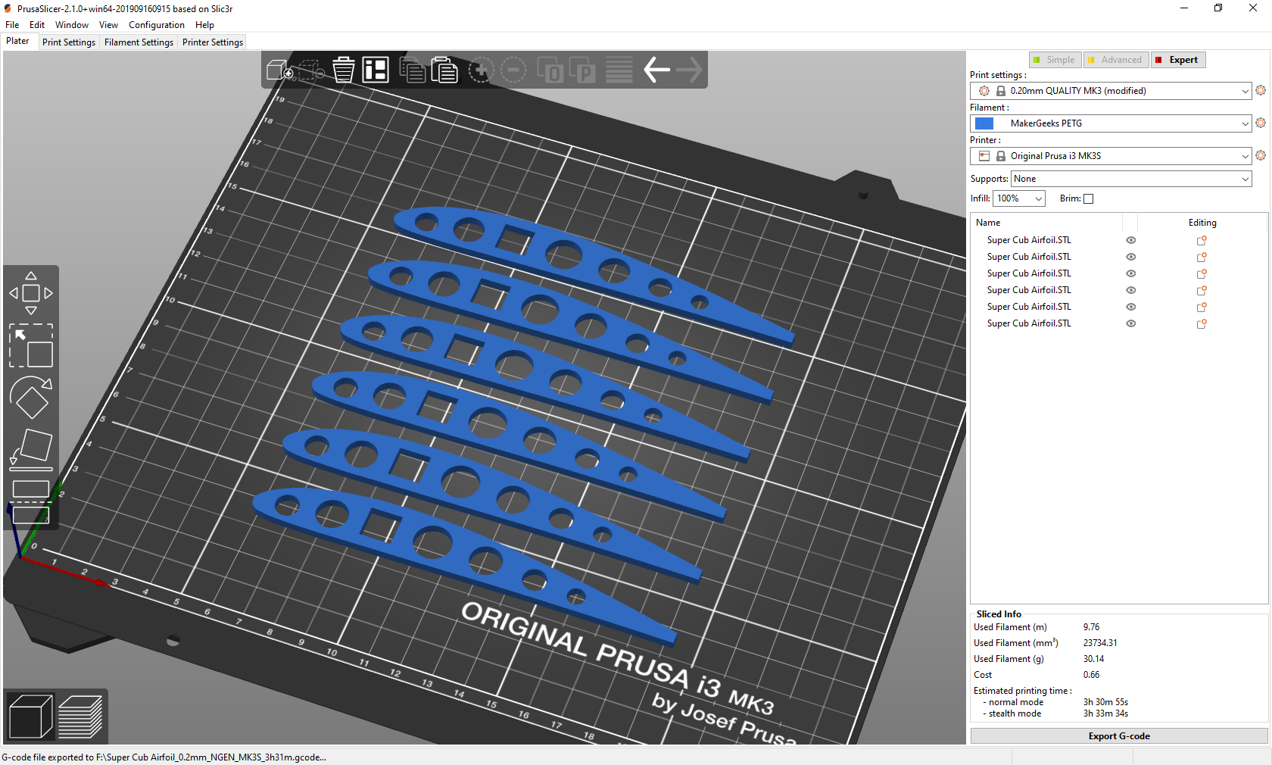This screenshot has height=765, width=1272.
Task: Switch to the Print Settings tab
Action: point(69,42)
